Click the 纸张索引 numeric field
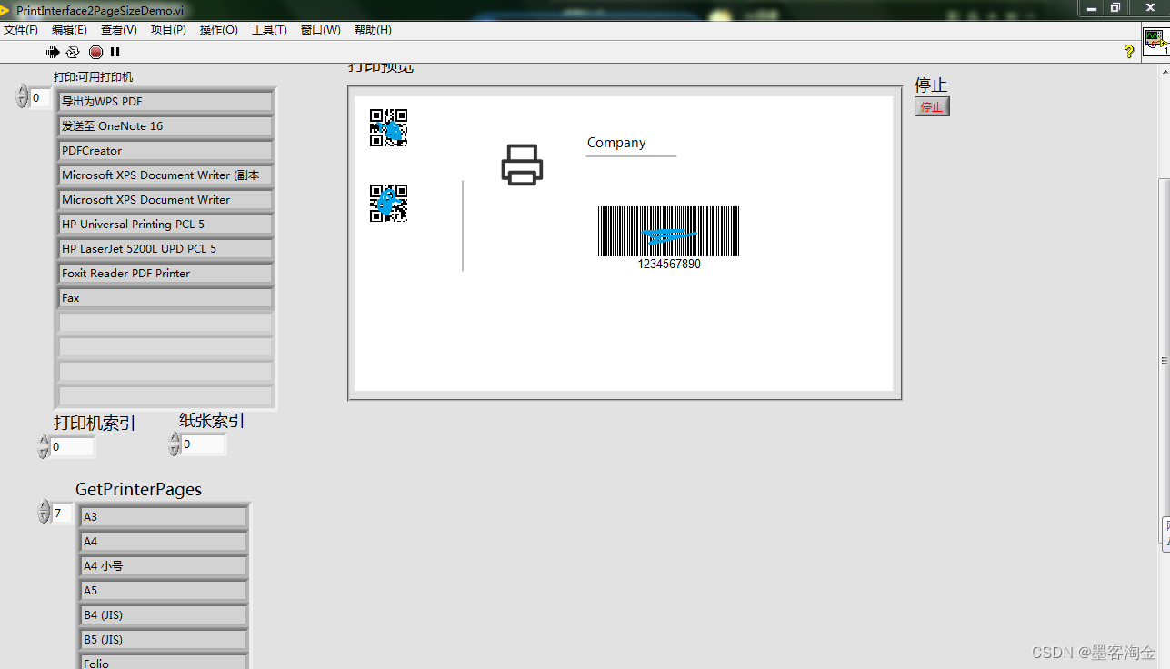The height and width of the screenshot is (669, 1170). point(204,444)
